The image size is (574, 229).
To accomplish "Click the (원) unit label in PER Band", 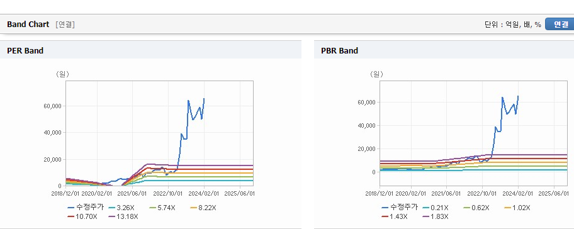I will coord(62,74).
